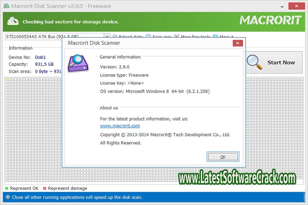
Task: Click the purple disk scanner icon in dialog
Action: pyautogui.click(x=78, y=64)
